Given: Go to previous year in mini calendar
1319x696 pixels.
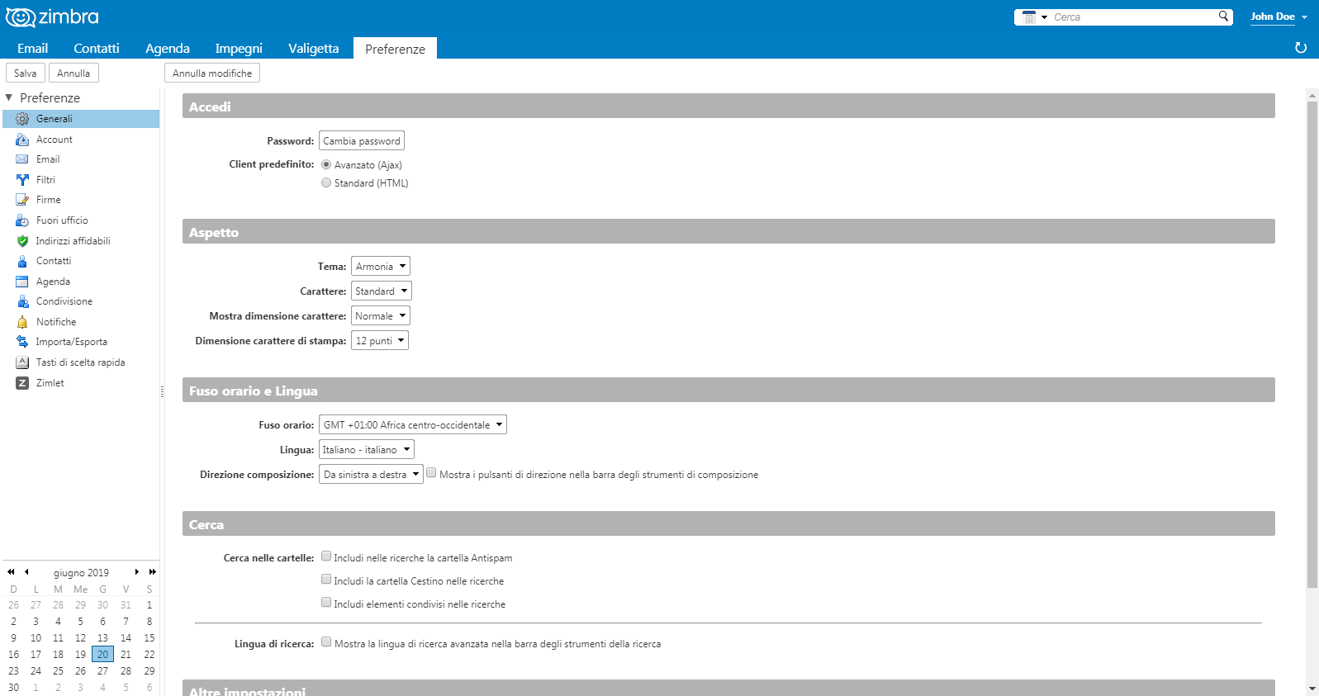Looking at the screenshot, I should pos(11,571).
